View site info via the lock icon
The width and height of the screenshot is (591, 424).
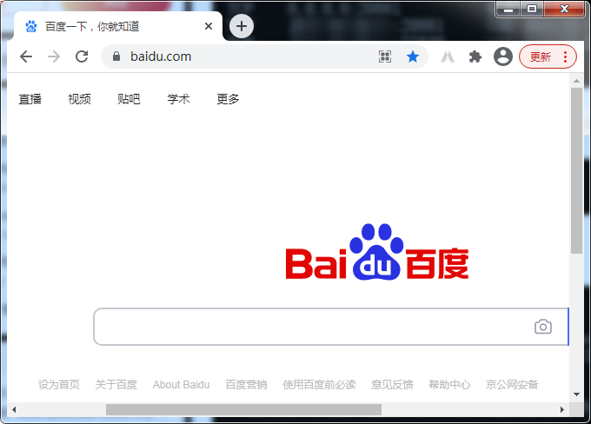116,56
